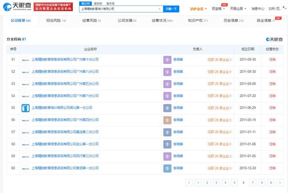Click company logo icon in row 57
The image size is (288, 193).
[x=26, y=132]
